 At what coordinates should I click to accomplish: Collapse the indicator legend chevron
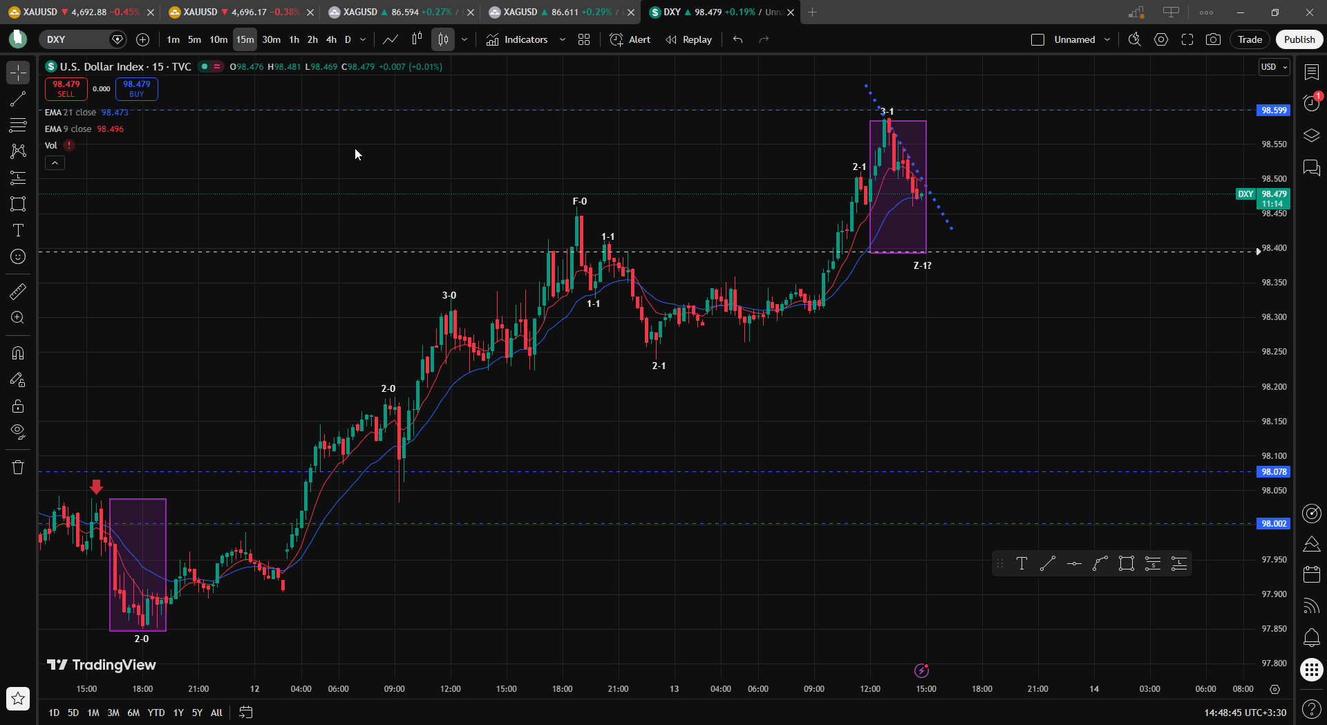(x=55, y=163)
